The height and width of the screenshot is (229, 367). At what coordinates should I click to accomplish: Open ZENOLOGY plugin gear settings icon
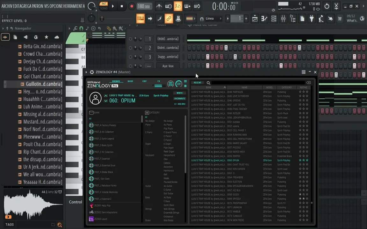point(92,72)
